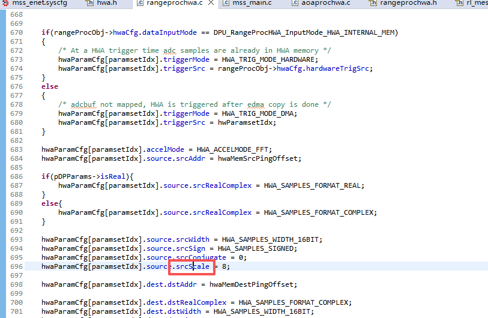Click HWA_ACCELMODE_FFT on line 683
488x318 pixels.
coord(234,149)
